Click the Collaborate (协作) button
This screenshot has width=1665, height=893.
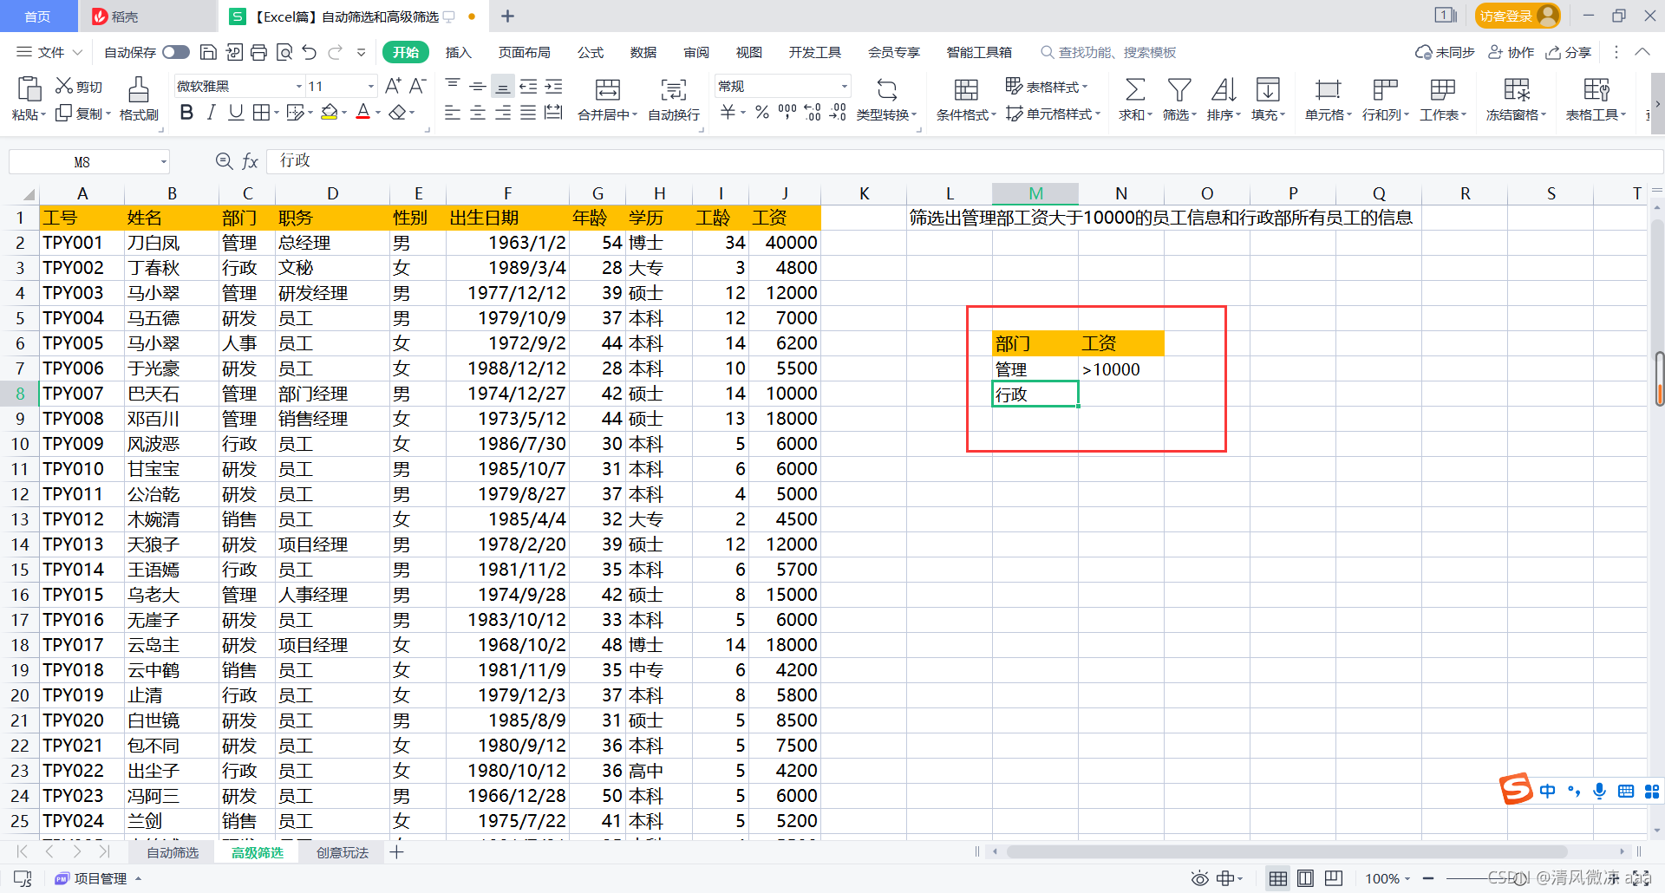[1511, 52]
